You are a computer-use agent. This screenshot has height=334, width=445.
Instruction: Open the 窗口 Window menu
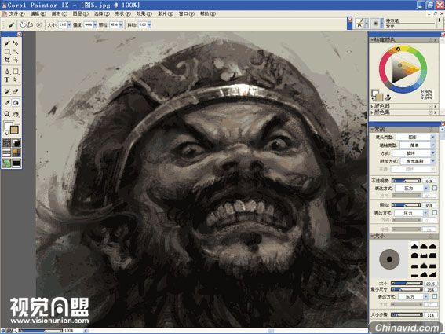[x=187, y=13]
